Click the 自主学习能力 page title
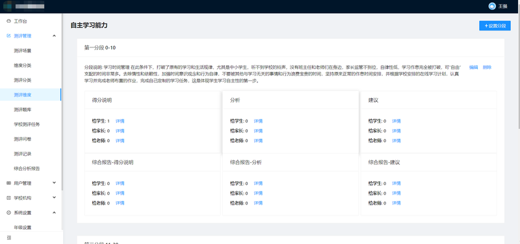Screen dimensions: 520x244 tap(89, 25)
